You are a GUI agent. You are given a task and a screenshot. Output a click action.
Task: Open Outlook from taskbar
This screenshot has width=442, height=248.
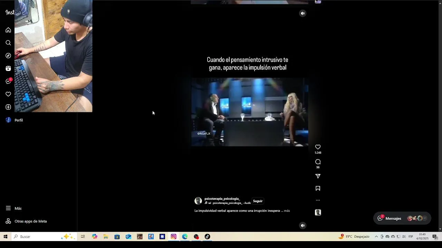pyautogui.click(x=128, y=237)
